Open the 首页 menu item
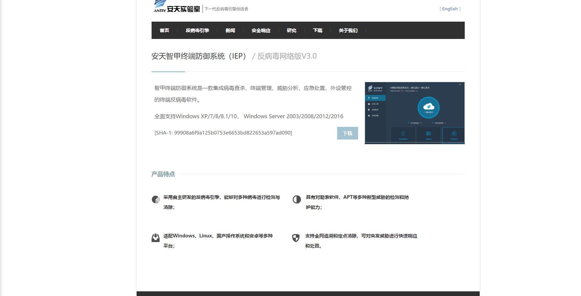This screenshot has height=296, width=581. 164,30
